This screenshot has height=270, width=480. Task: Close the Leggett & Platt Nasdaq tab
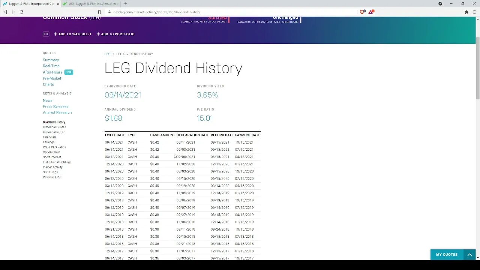point(58,4)
